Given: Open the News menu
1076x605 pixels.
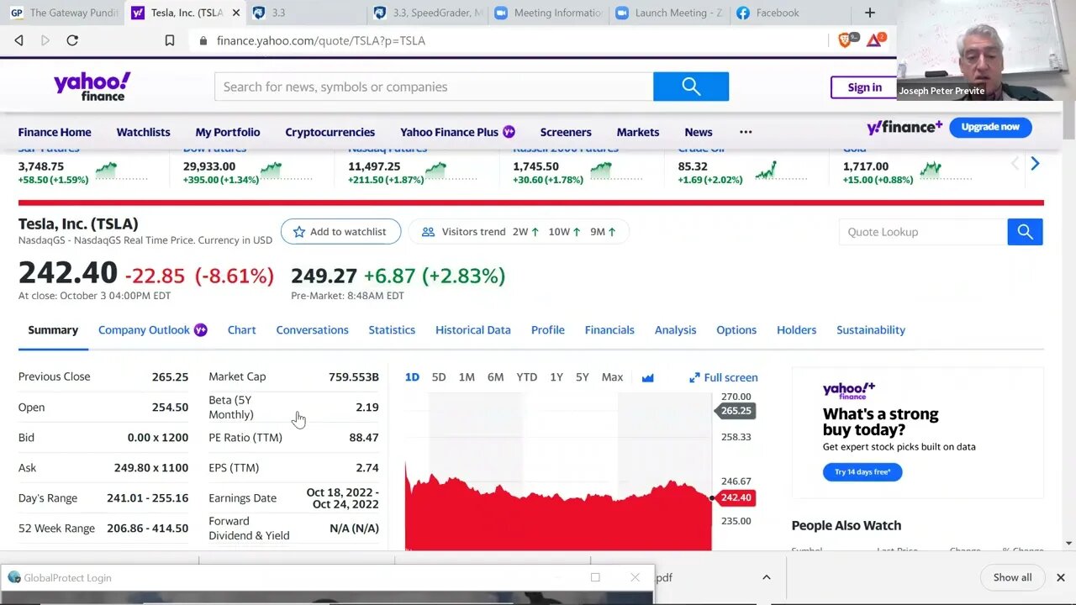Looking at the screenshot, I should coord(699,132).
